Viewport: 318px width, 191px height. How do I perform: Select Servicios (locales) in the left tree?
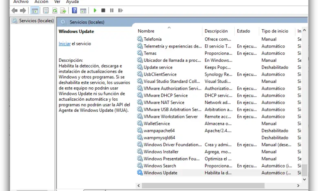(x=33, y=21)
